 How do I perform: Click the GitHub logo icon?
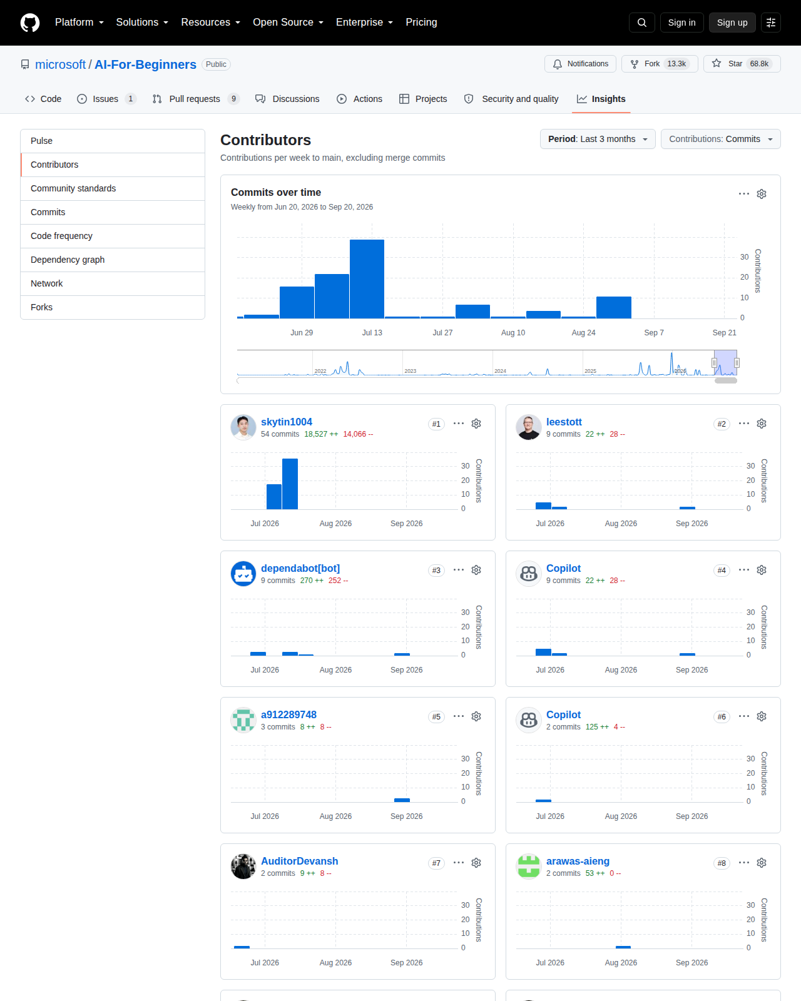tap(30, 23)
